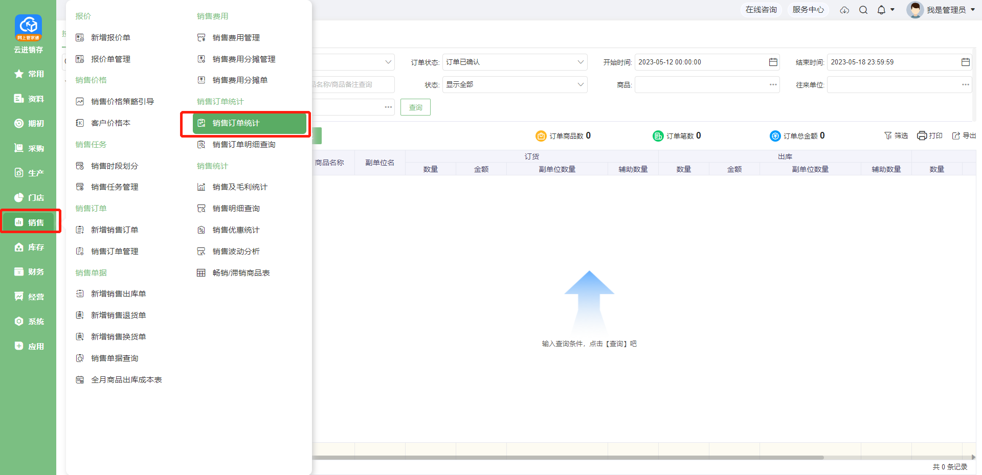Click the 服务中心 button
This screenshot has width=982, height=475.
(x=808, y=10)
